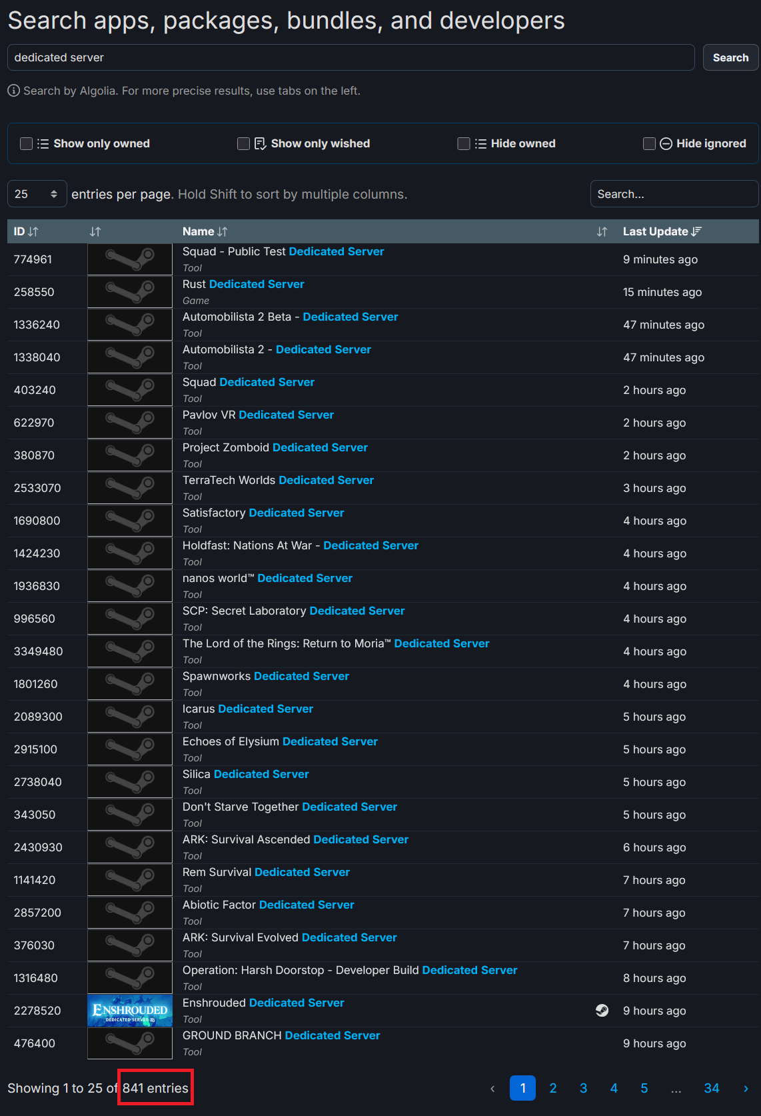The width and height of the screenshot is (761, 1116).
Task: Click app ID 1690800
Action: (37, 521)
